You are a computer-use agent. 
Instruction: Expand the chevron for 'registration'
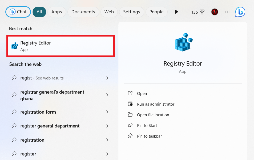tap(107, 140)
